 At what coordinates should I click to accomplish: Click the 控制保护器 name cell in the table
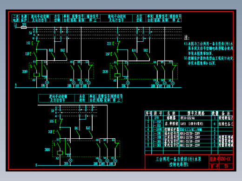click(x=171, y=129)
